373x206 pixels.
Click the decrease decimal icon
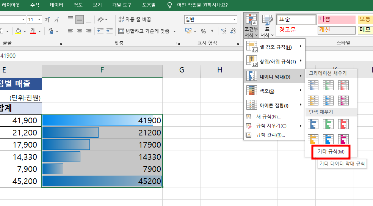coord(233,31)
